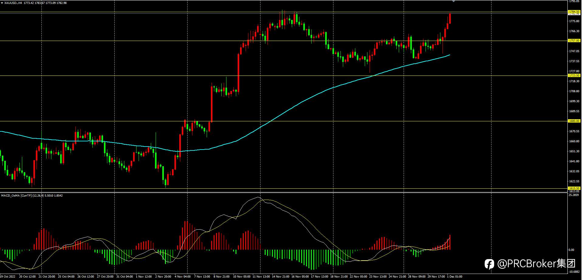Click the 27 Oct 20:00 time label

(x=105, y=277)
